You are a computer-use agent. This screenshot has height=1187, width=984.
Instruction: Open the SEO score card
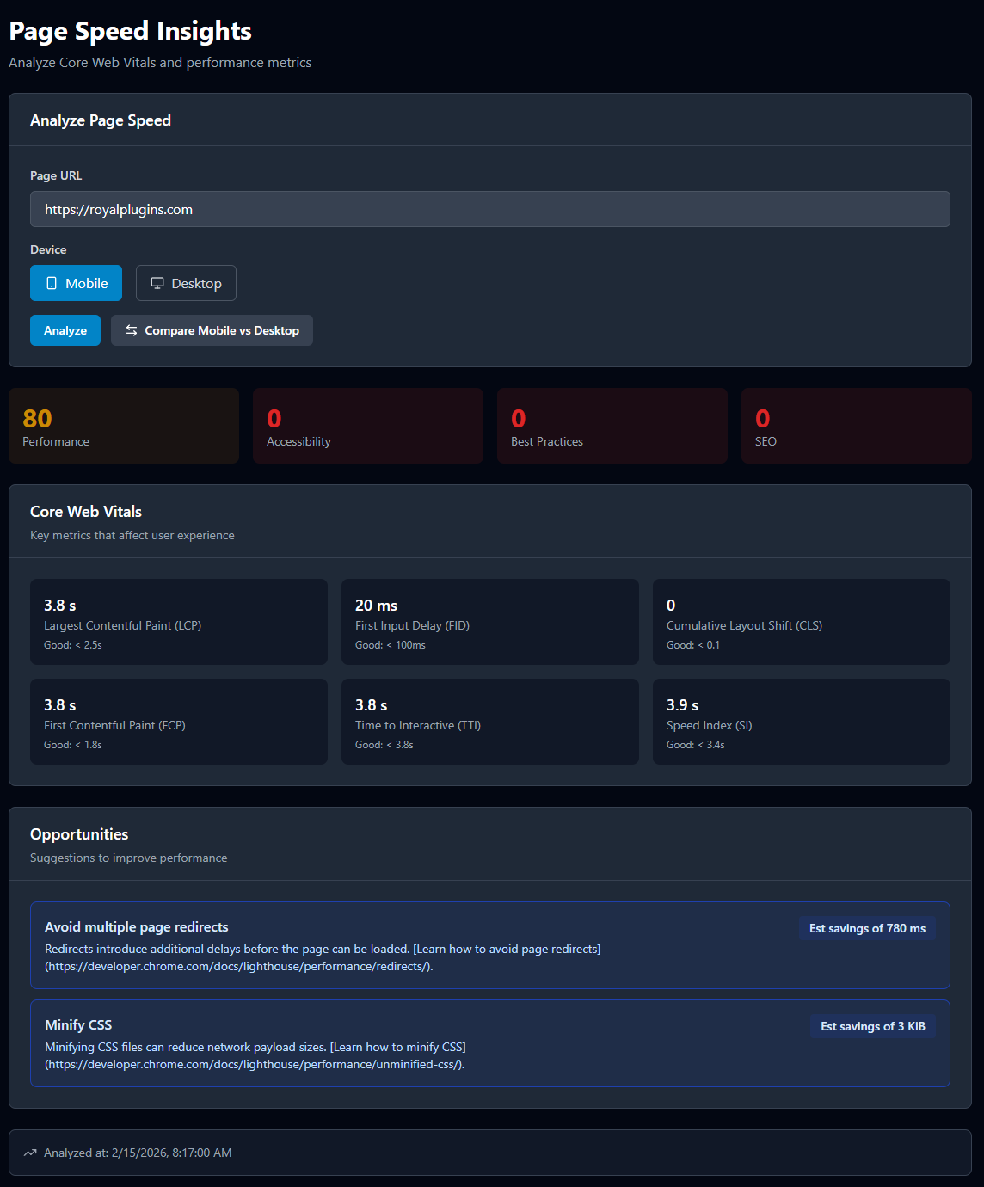(x=855, y=426)
